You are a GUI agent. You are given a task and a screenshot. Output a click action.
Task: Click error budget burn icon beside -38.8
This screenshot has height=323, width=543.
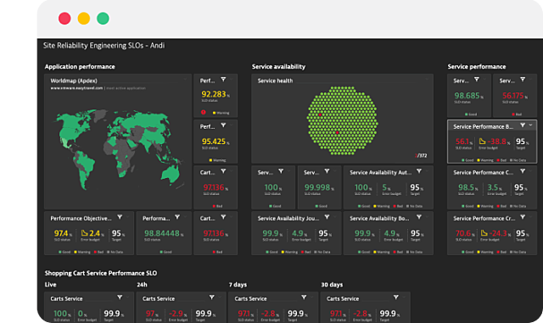pyautogui.click(x=482, y=141)
